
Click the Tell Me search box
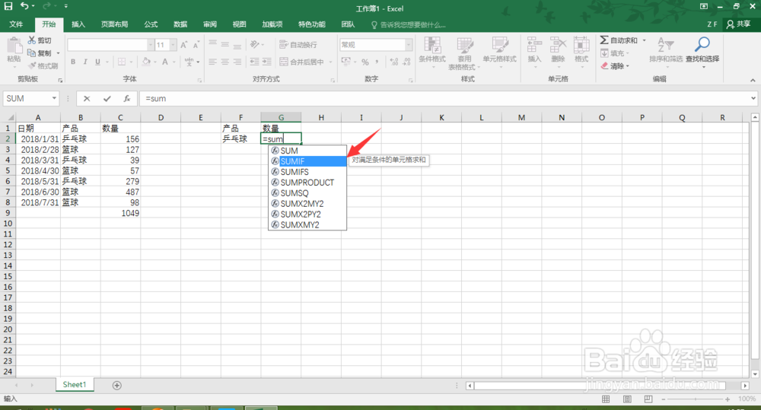408,24
